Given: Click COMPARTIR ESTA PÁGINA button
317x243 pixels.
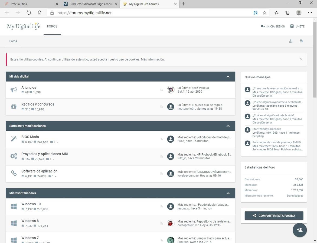Looking at the screenshot, I should click(274, 215).
